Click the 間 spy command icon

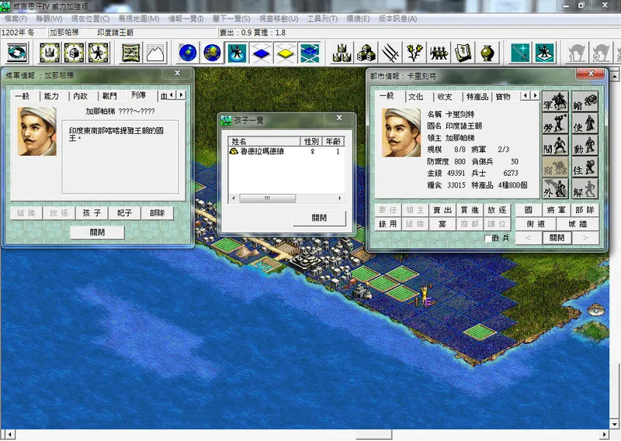[x=555, y=145]
